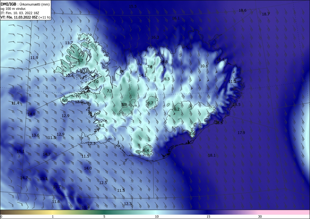Select the 7.4 value label
This screenshot has width=310, height=219.
pos(192,134)
